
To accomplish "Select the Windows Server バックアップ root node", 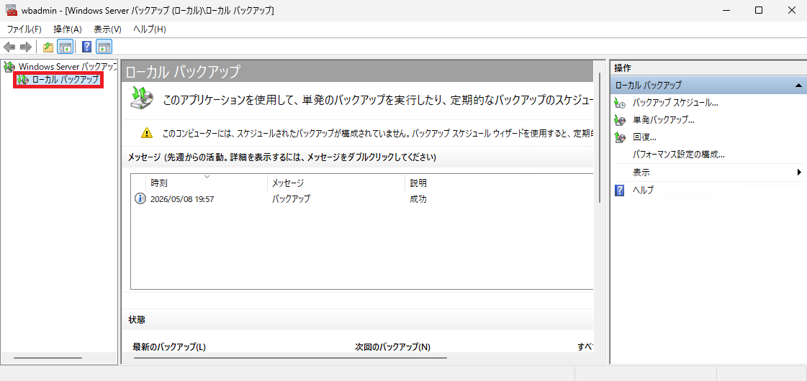I will 68,66.
